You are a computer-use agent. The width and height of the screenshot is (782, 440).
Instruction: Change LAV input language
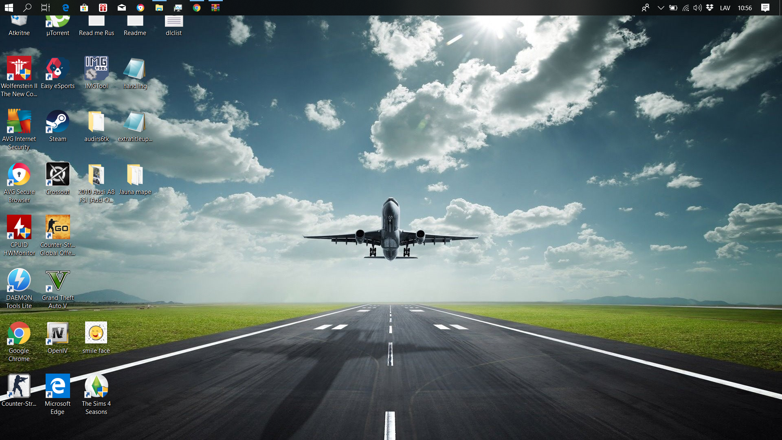tap(725, 8)
